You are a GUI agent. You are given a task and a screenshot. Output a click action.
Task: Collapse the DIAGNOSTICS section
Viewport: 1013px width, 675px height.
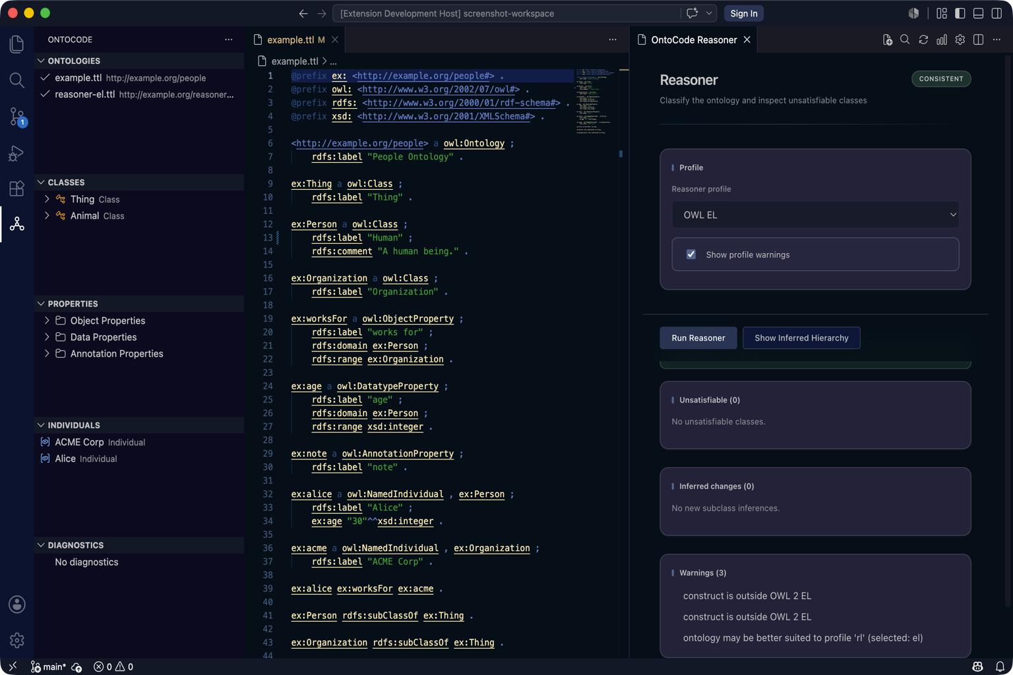point(139,545)
